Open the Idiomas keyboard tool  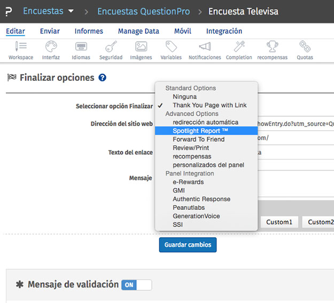(81, 50)
